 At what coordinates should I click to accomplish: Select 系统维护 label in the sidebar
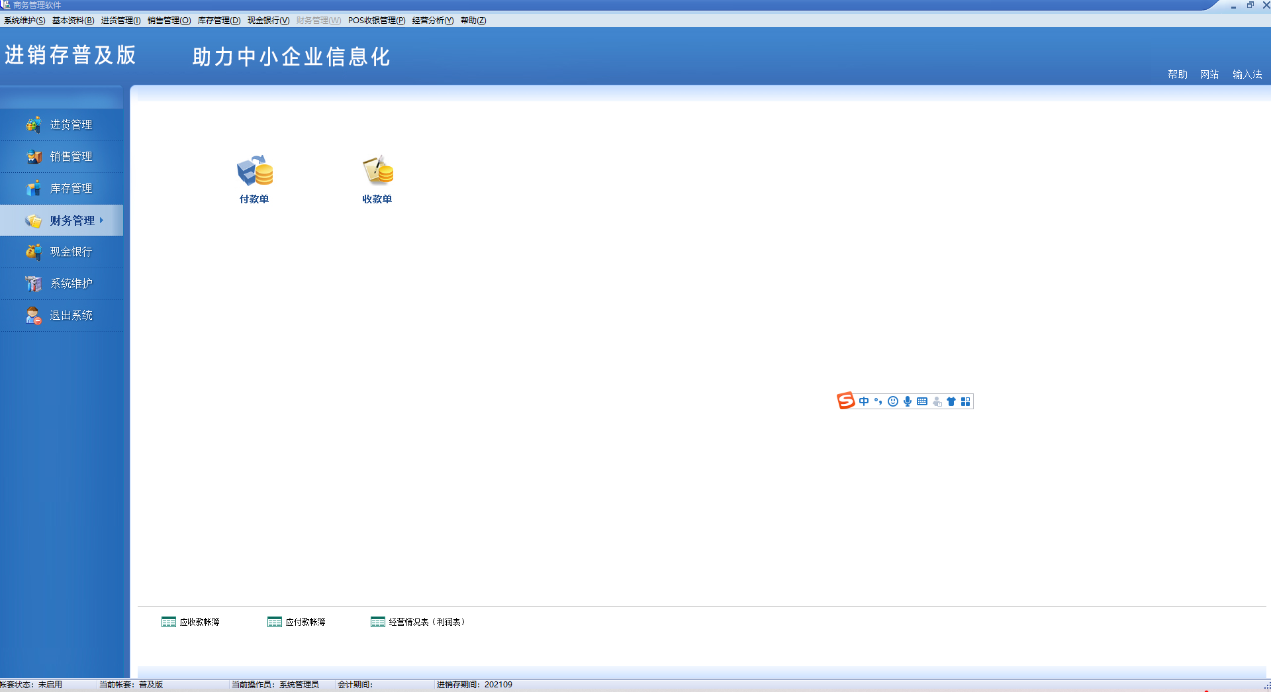tap(71, 283)
